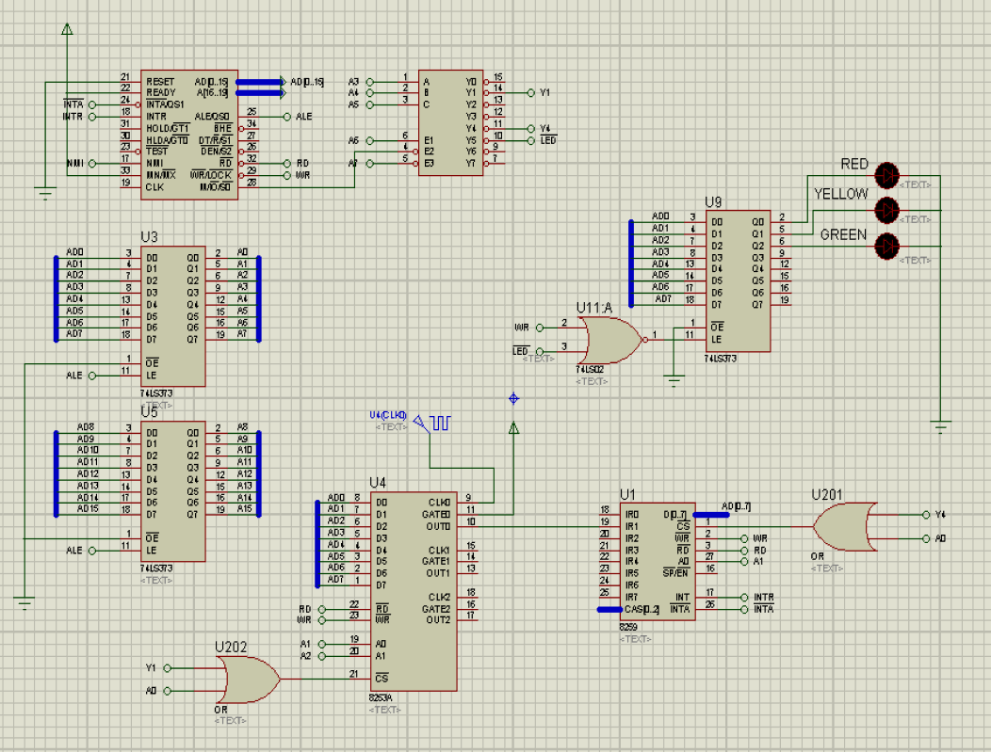Select the "8259" part value text

click(628, 627)
